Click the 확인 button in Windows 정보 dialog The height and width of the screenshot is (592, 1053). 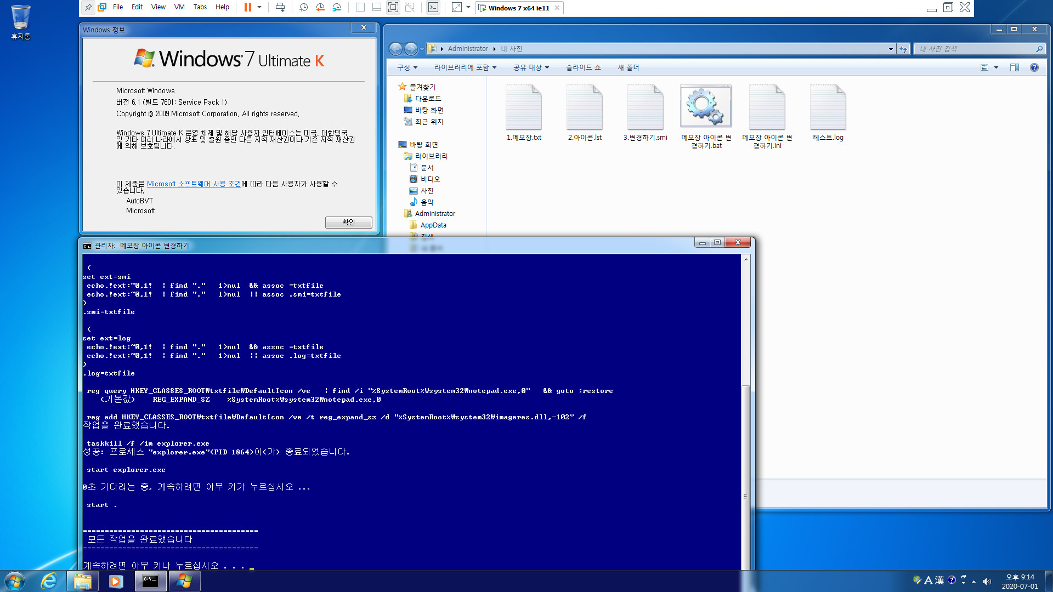(x=349, y=222)
